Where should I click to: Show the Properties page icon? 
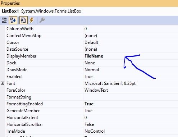coord(23,20)
